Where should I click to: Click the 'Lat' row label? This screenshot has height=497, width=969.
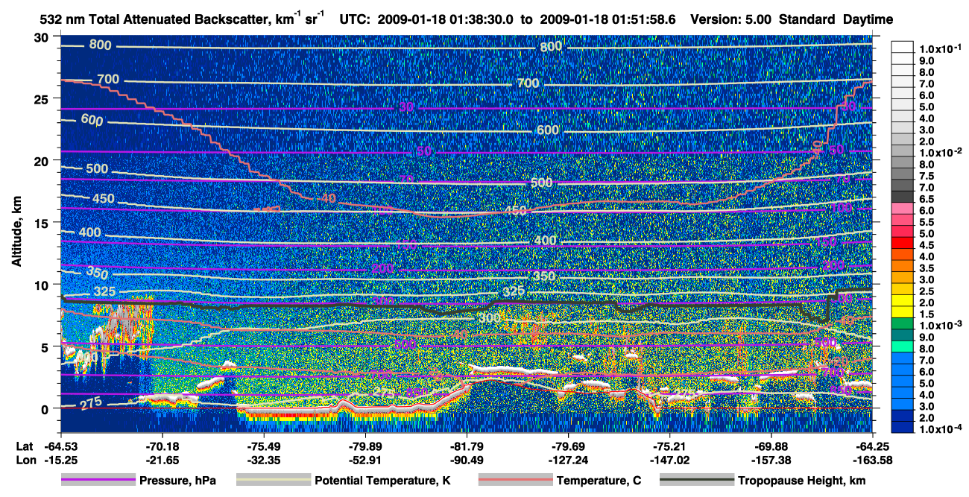click(24, 446)
